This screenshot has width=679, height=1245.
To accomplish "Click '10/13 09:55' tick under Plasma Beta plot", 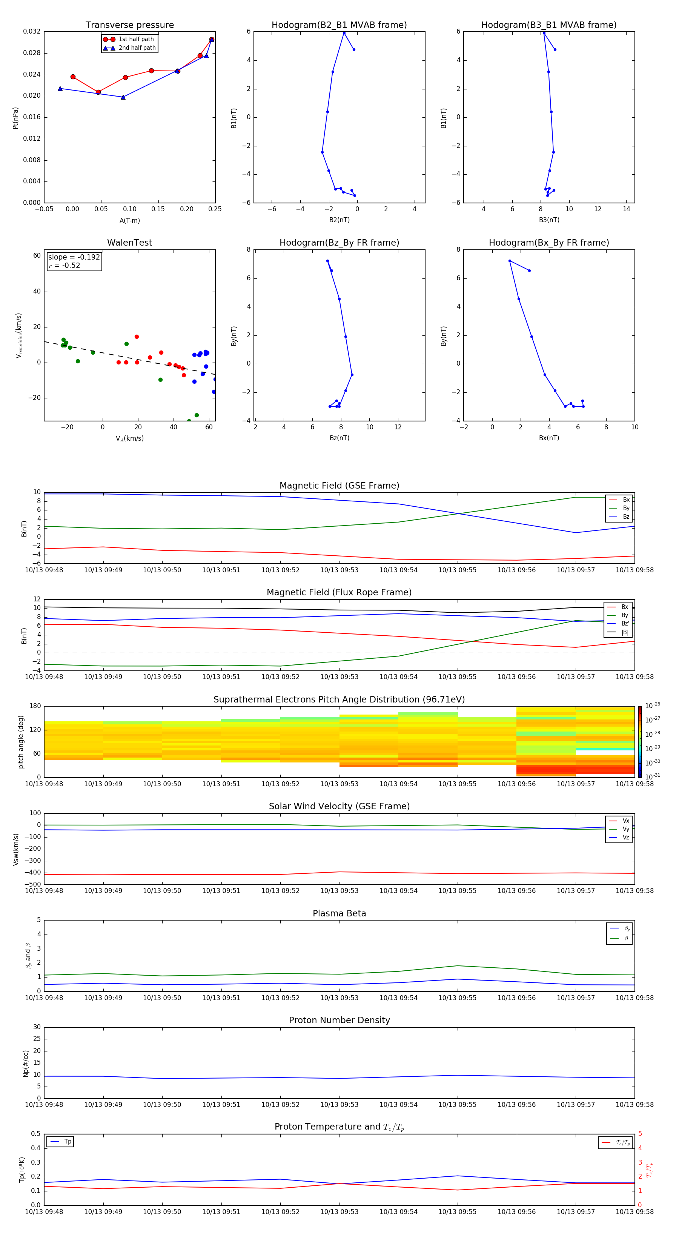I will (x=457, y=998).
